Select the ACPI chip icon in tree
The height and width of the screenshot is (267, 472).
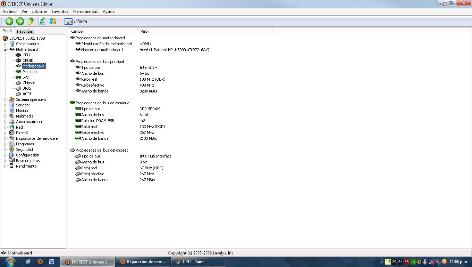point(18,94)
